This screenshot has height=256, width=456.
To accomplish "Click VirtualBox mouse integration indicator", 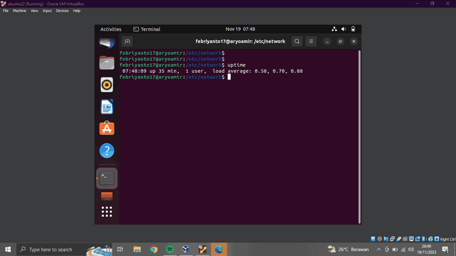I will tap(431, 239).
